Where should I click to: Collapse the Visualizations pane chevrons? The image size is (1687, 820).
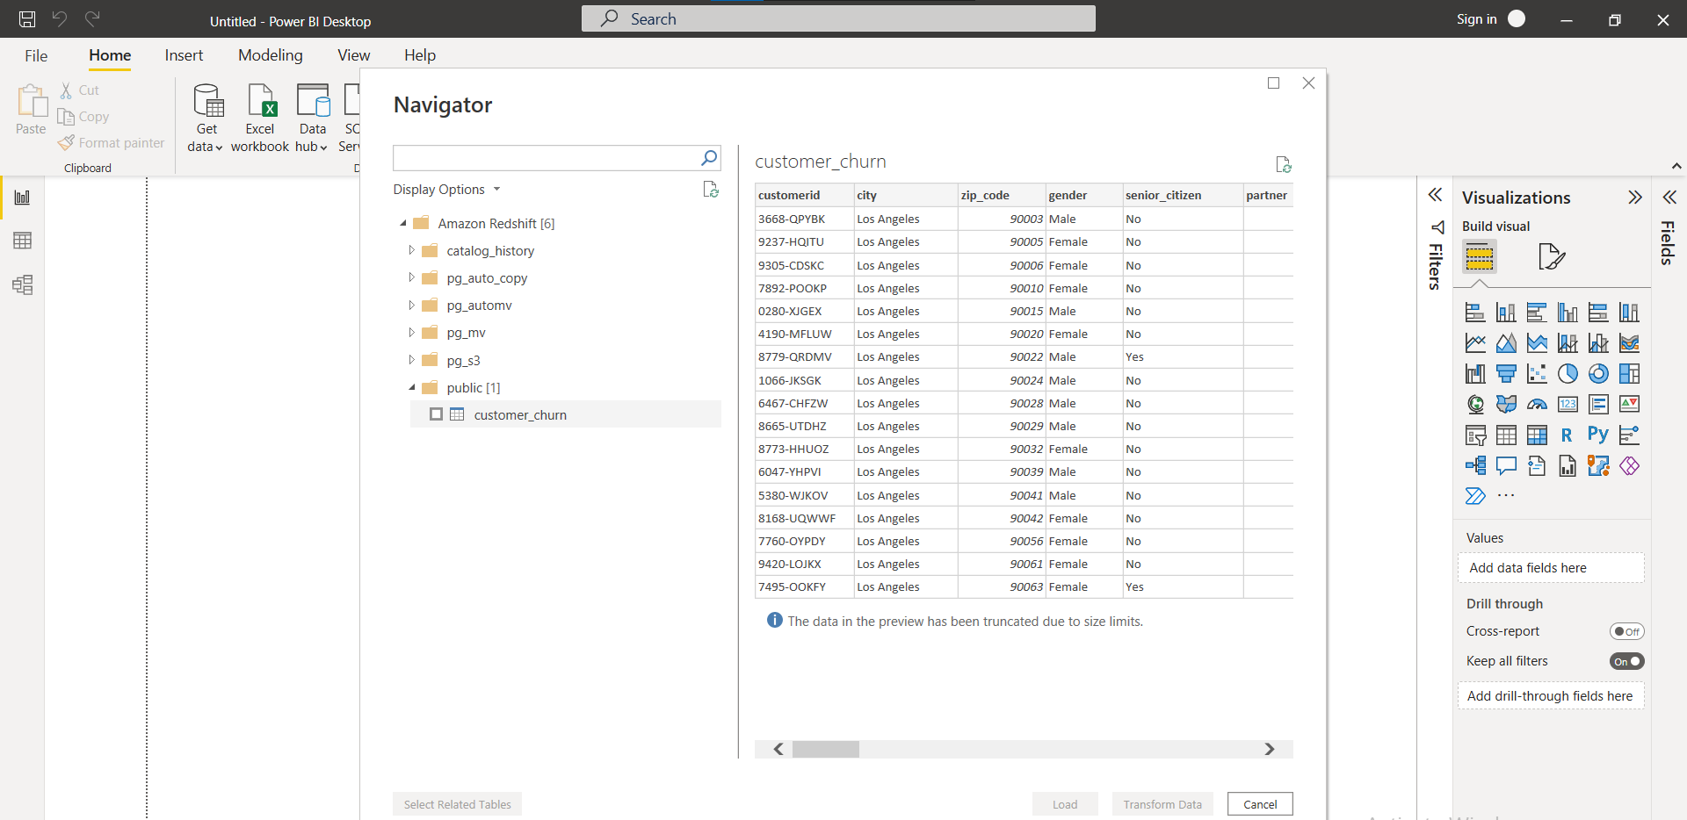[x=1634, y=198]
